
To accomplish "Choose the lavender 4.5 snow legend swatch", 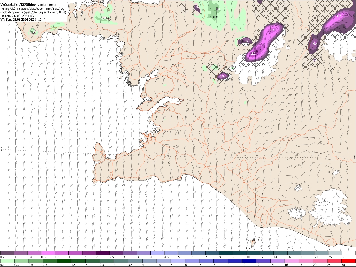I will (x=171, y=253).
